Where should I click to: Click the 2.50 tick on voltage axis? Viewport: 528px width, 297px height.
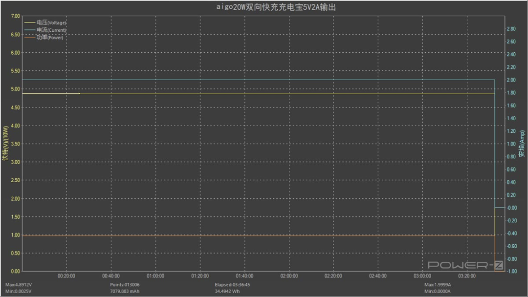pos(16,180)
